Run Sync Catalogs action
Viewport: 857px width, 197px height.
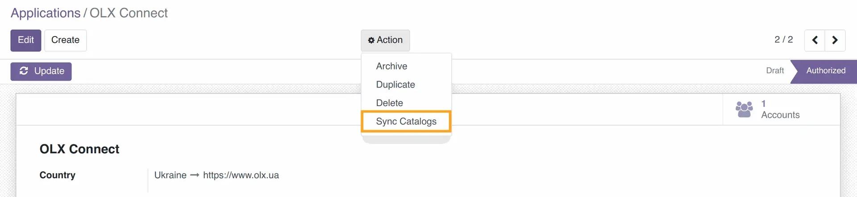click(406, 121)
